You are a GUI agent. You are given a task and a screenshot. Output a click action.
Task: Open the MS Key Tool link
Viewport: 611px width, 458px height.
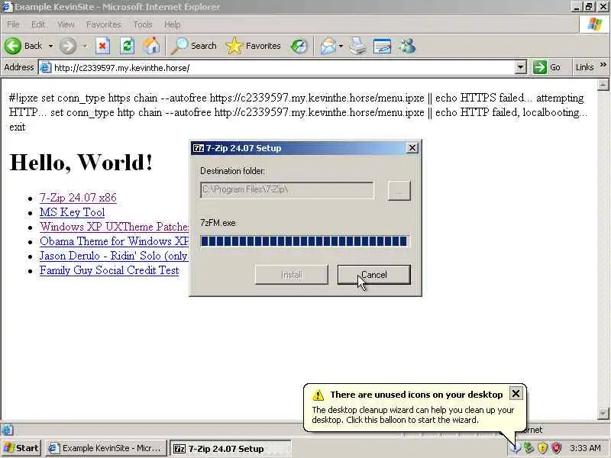click(x=72, y=212)
